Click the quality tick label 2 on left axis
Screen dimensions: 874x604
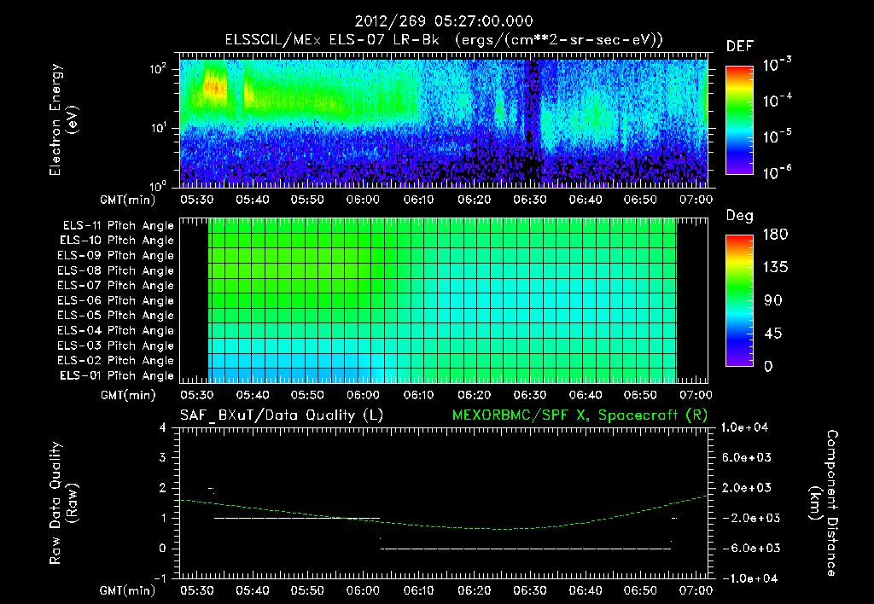(x=163, y=487)
